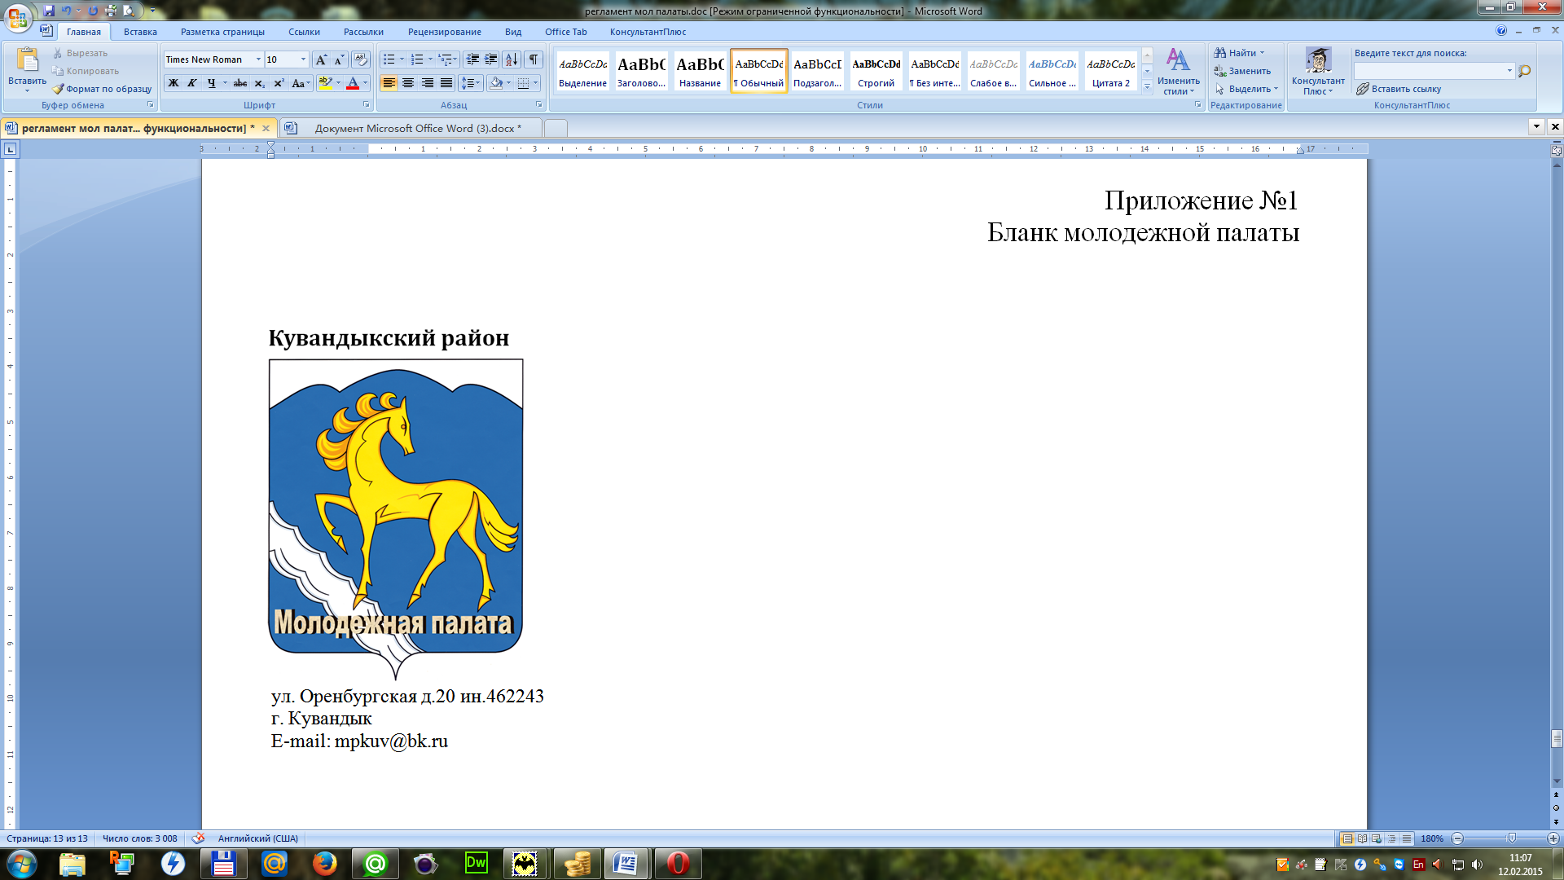Align text left
The width and height of the screenshot is (1564, 880).
tap(389, 83)
